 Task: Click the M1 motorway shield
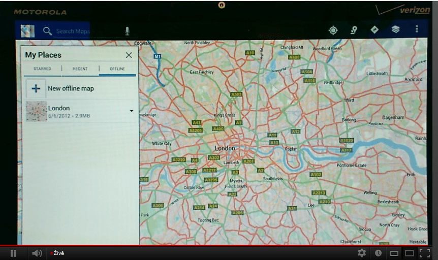point(158,56)
